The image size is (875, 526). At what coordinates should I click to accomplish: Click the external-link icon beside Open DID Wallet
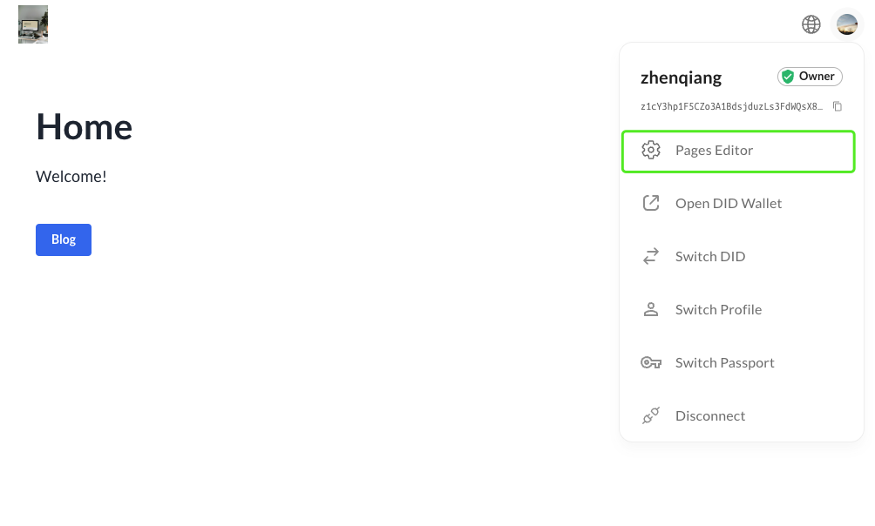pos(651,203)
